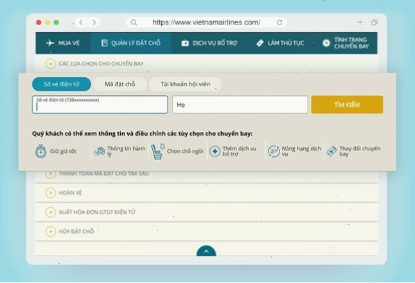
Task: Click the Thay đổi chuyến bay ticket icon
Action: click(x=332, y=151)
